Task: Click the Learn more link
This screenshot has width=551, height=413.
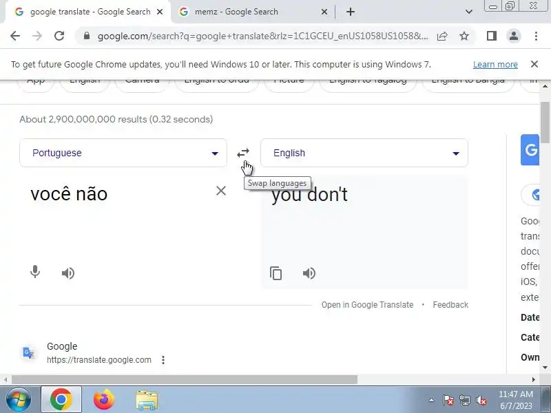Action: [495, 65]
